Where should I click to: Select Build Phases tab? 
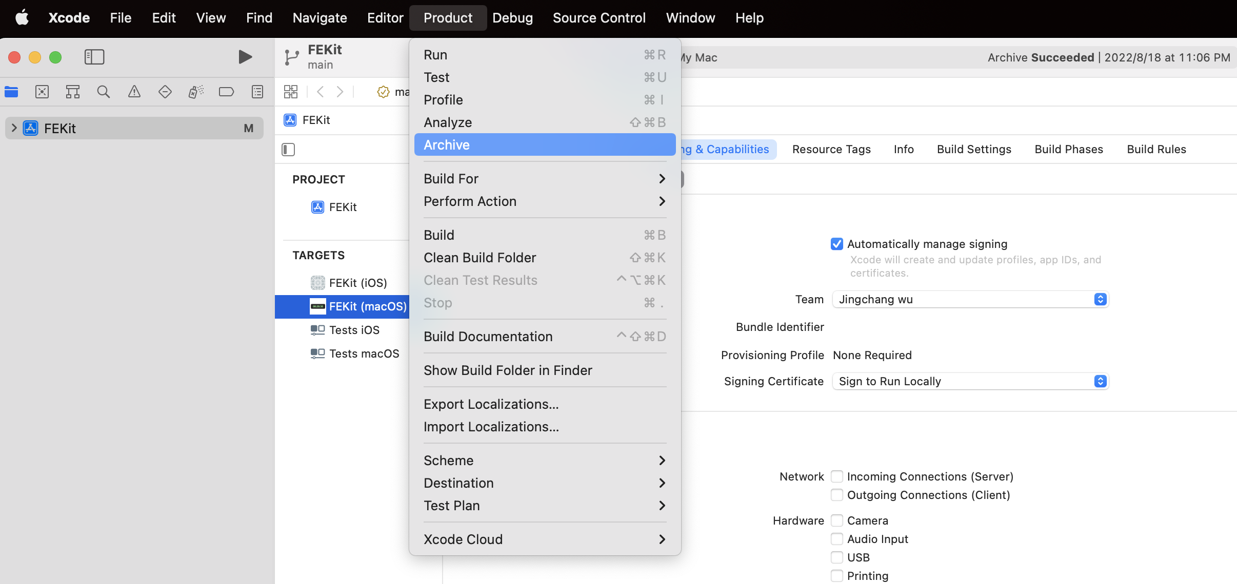click(x=1068, y=149)
